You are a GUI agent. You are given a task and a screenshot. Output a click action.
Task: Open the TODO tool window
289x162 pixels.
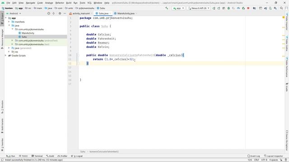coord(23,156)
